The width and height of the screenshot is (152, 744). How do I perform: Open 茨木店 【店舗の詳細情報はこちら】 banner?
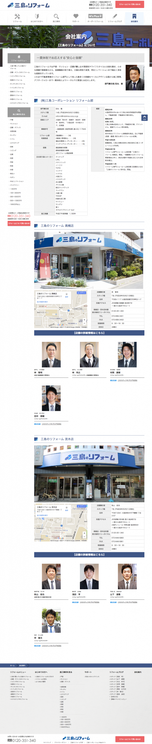point(89,555)
